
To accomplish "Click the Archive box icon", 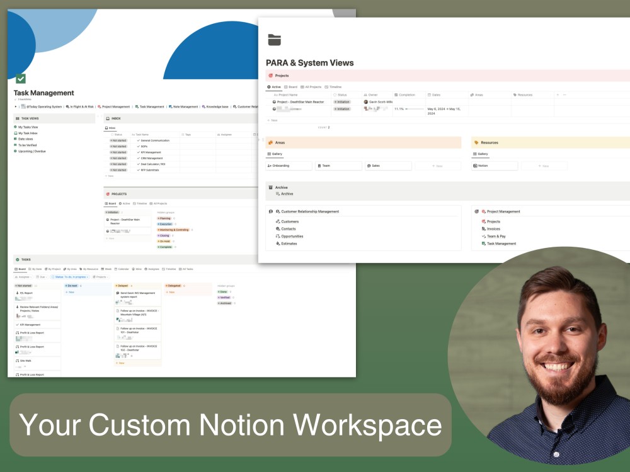I will (x=271, y=187).
